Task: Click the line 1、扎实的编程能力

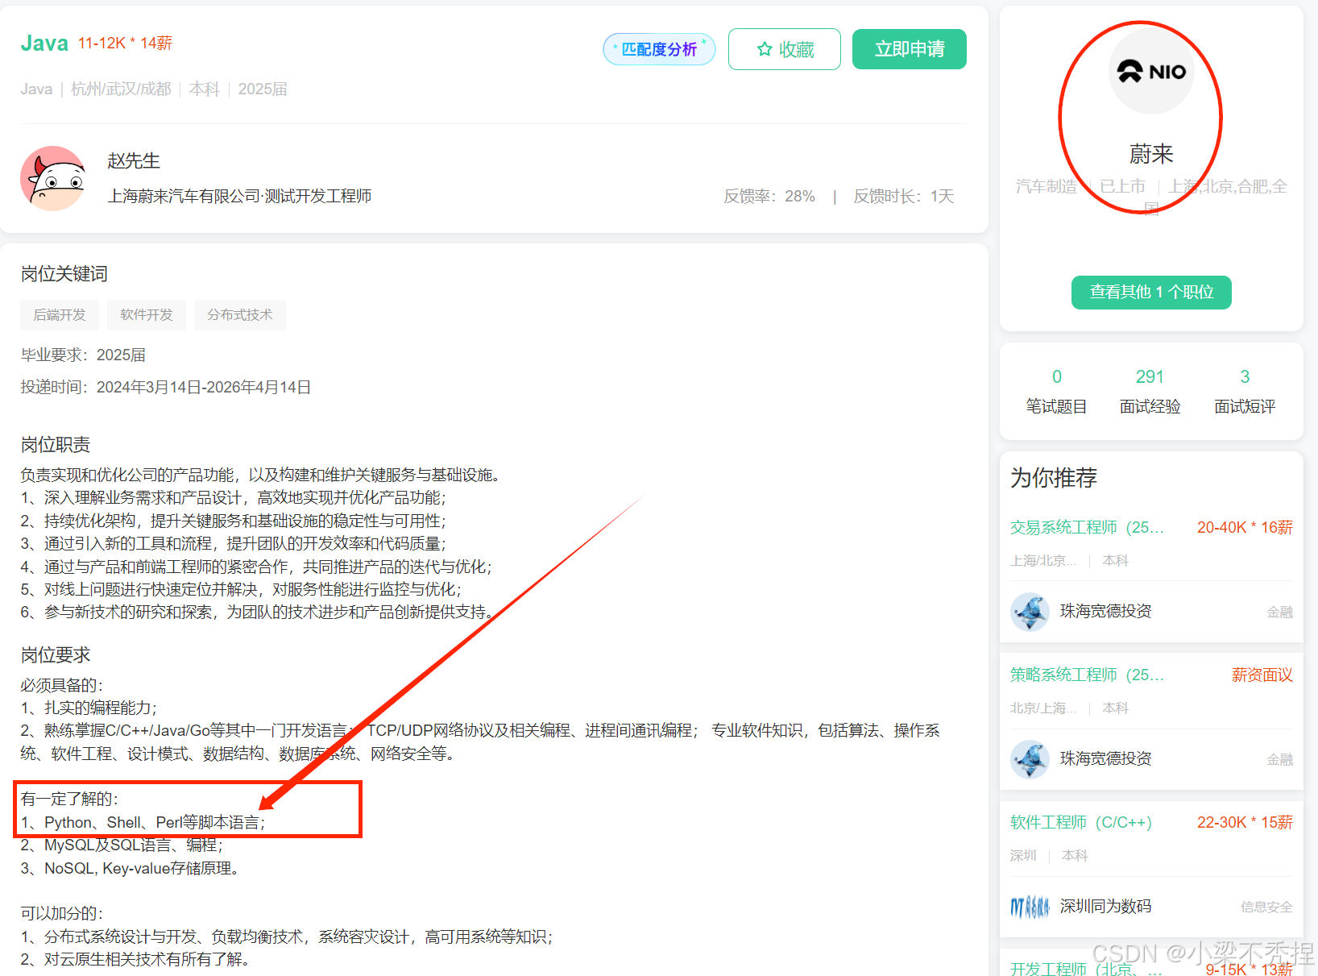Action: (89, 708)
